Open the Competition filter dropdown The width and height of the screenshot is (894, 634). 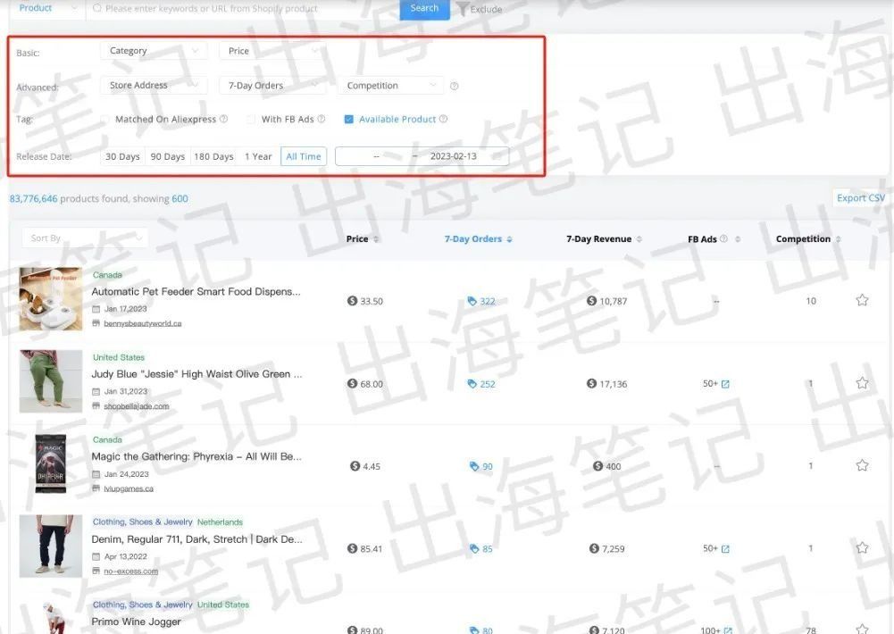pyautogui.click(x=390, y=86)
